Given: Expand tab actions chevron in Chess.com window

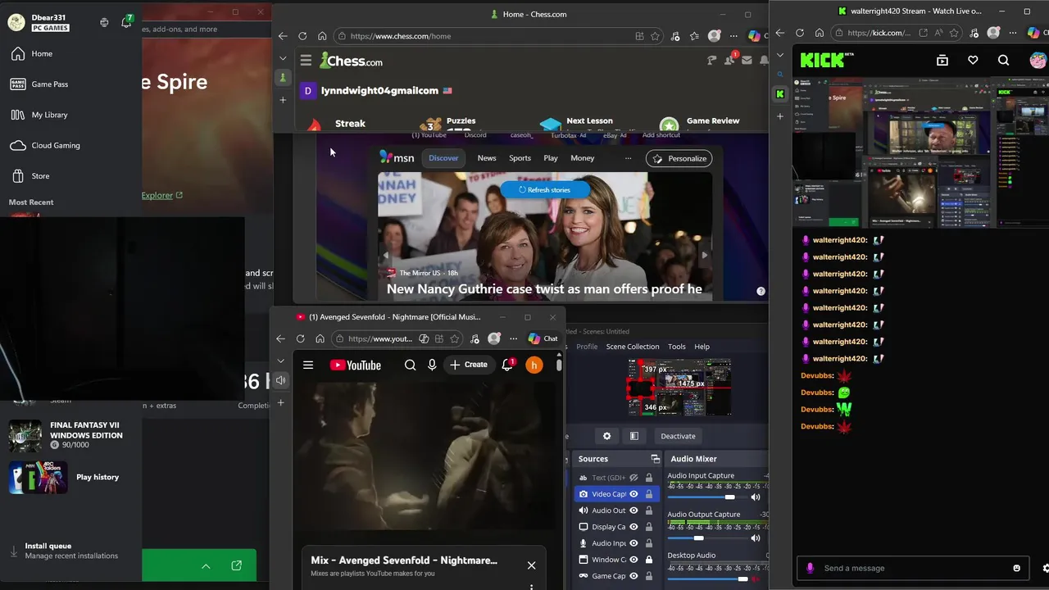Looking at the screenshot, I should pyautogui.click(x=283, y=58).
